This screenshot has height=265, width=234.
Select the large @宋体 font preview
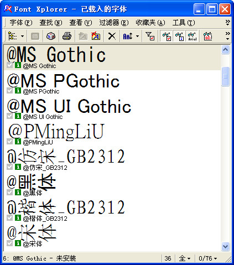tap(32, 233)
